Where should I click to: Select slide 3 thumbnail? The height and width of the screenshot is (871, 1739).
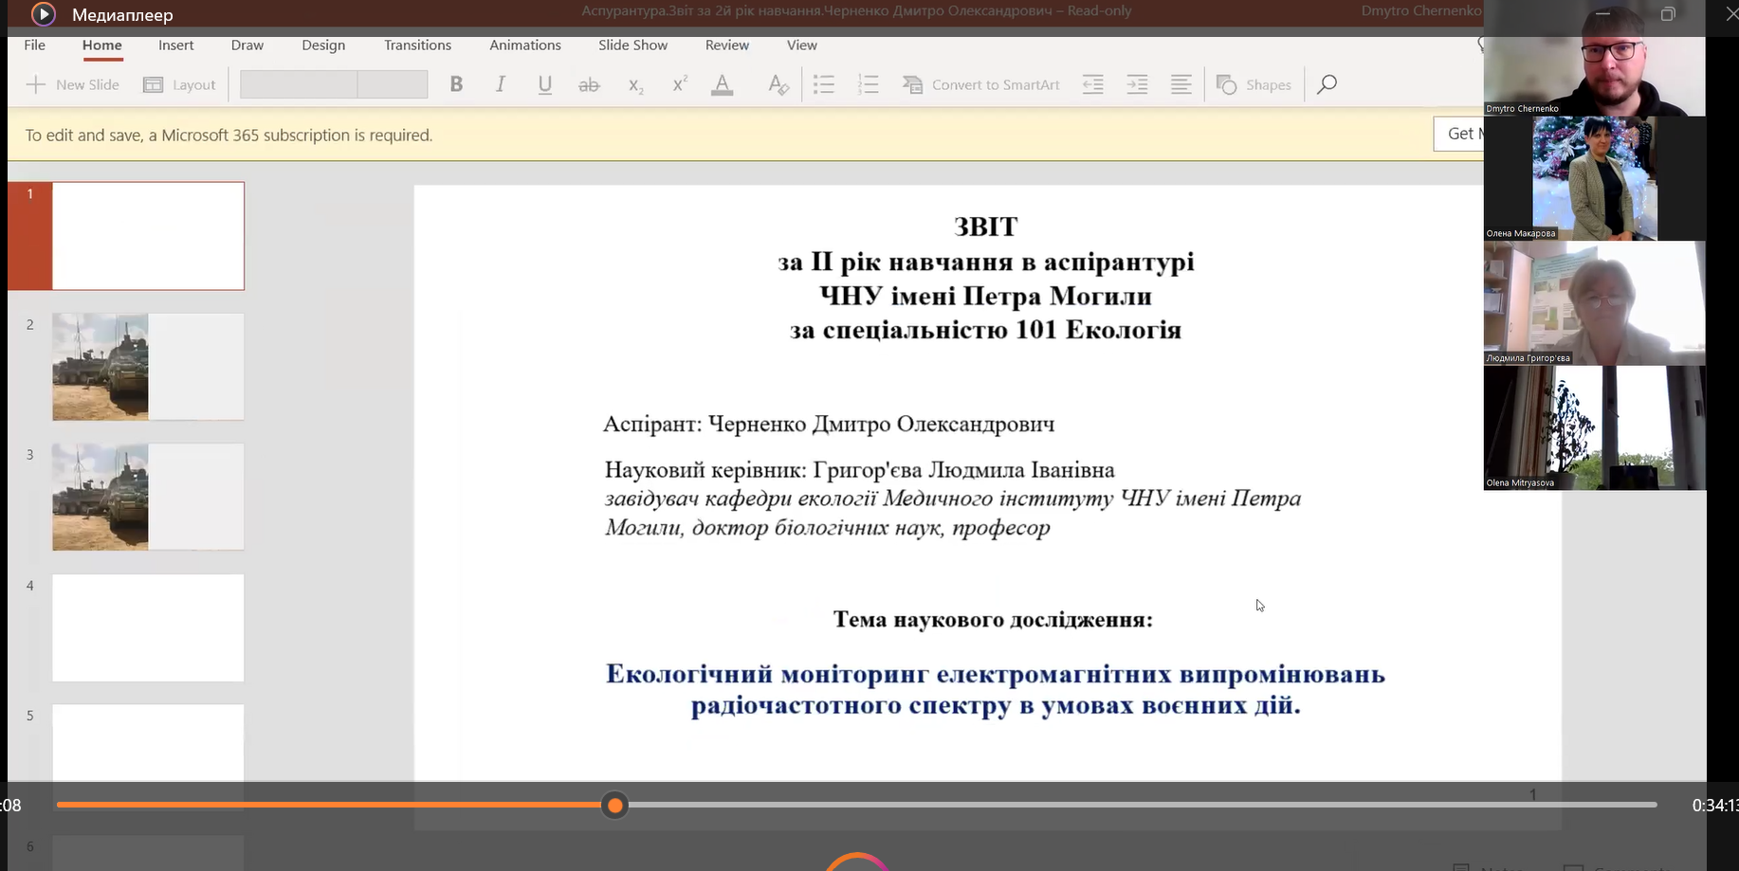[148, 497]
